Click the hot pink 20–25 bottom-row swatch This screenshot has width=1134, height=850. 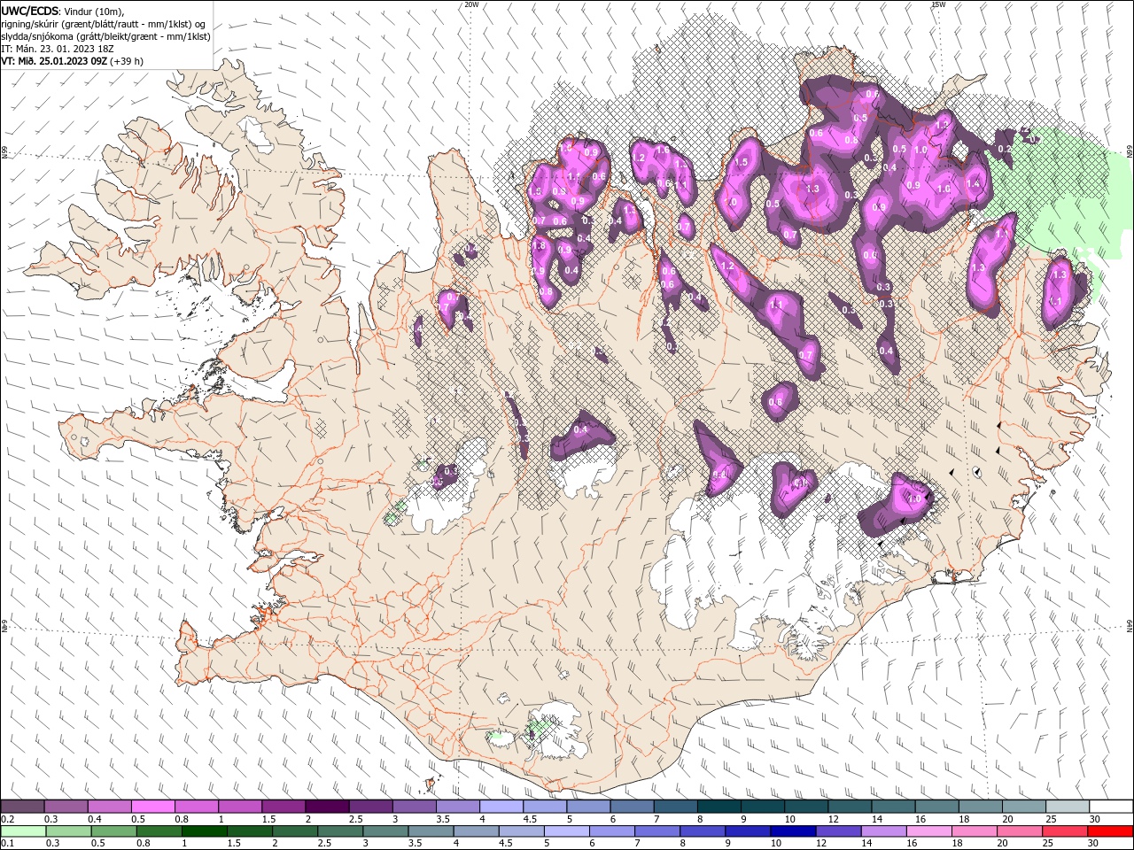pyautogui.click(x=1019, y=831)
